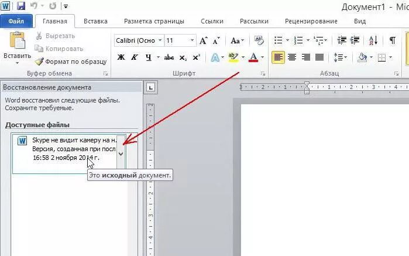409x256 pixels.
Task: Click the Shrink Font icon
Action: point(216,40)
